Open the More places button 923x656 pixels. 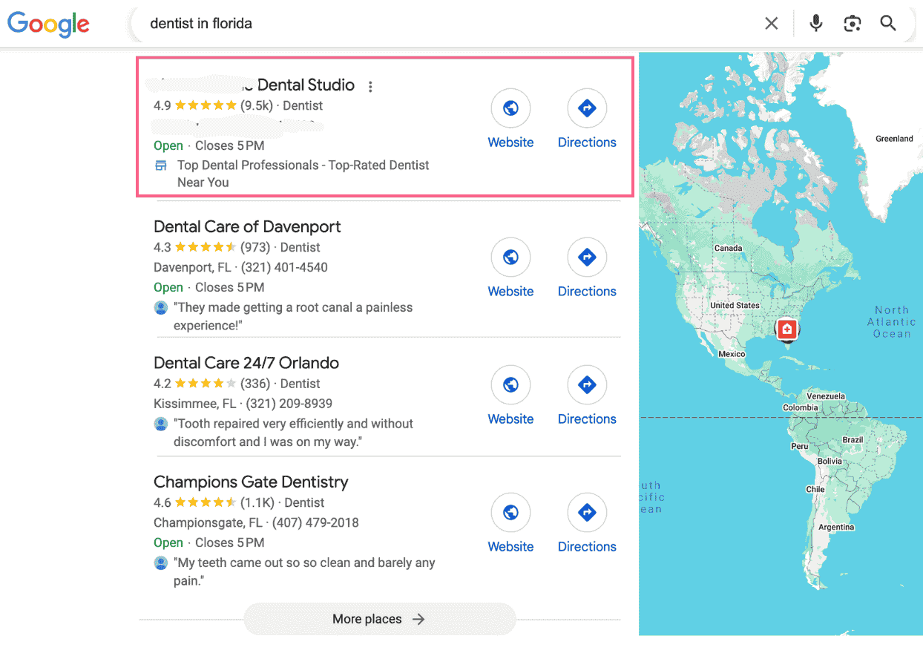(379, 619)
